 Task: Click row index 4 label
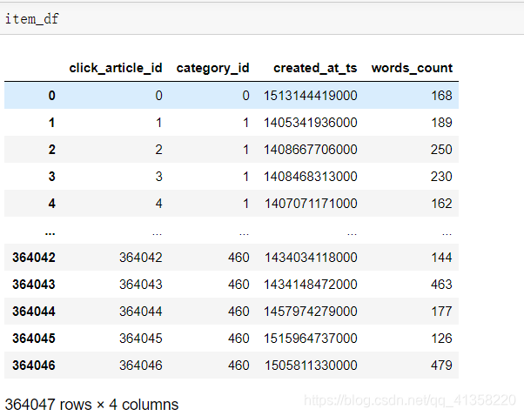tap(51, 204)
